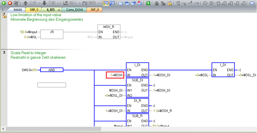
Task: Switch to the MAIN tab
Action: [17, 10]
